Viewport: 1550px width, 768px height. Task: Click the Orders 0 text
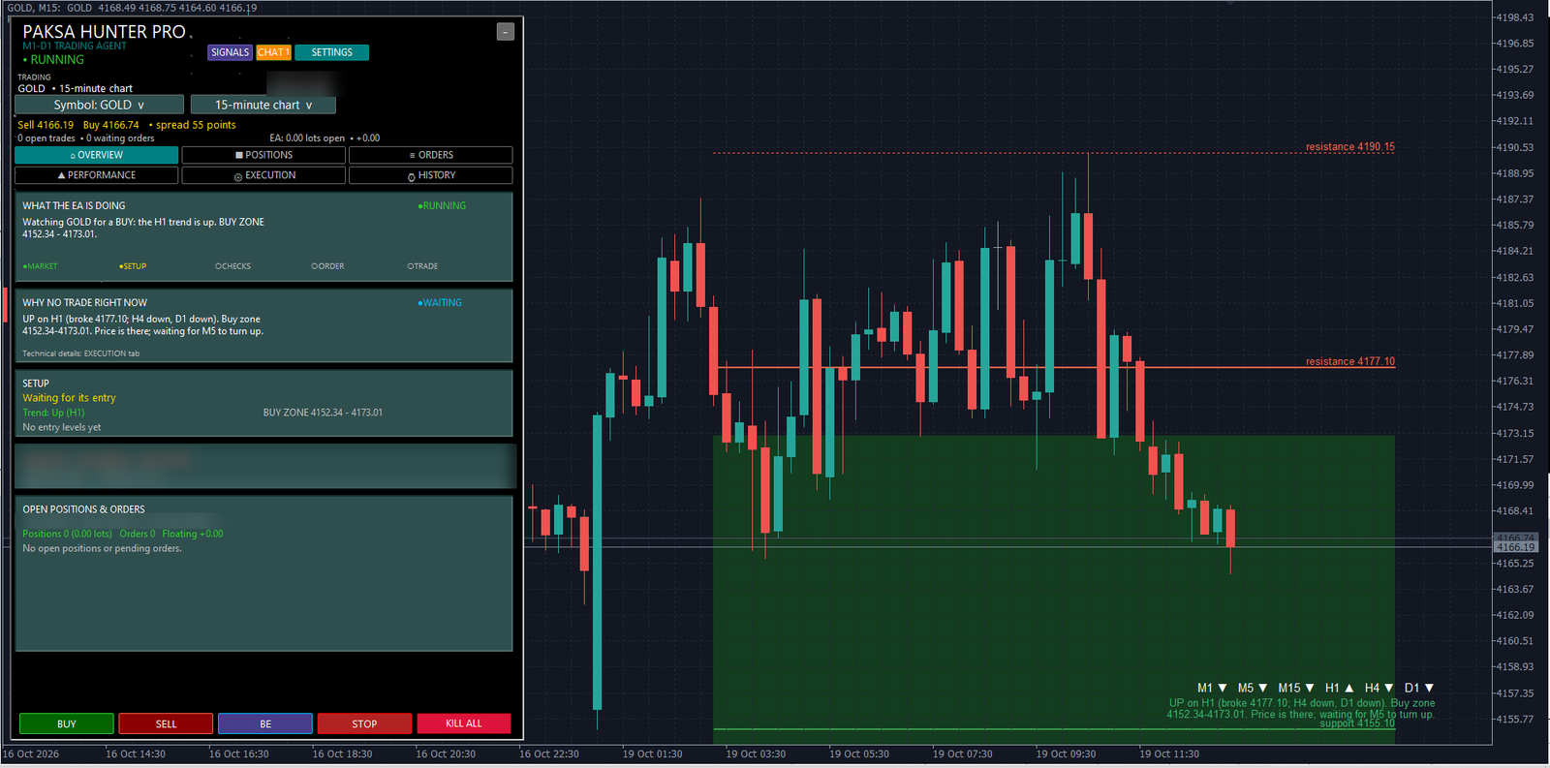point(137,534)
